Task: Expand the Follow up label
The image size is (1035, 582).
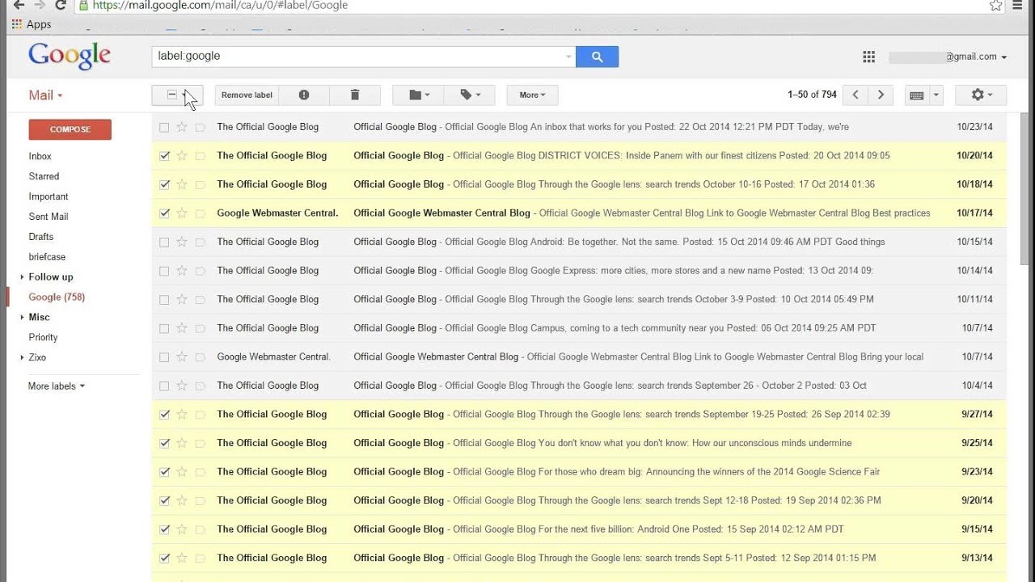Action: [x=23, y=277]
